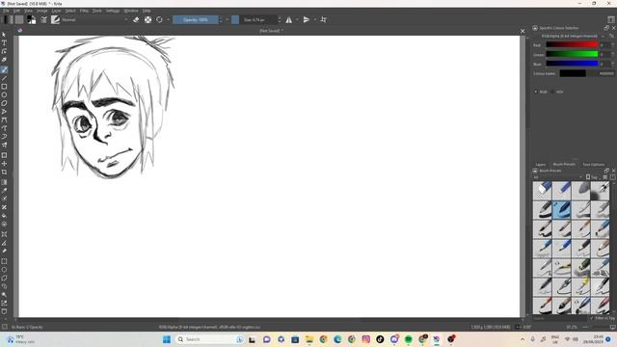Expand the Horizontal Mirror options arrow
The height and width of the screenshot is (347, 617).
click(297, 19)
